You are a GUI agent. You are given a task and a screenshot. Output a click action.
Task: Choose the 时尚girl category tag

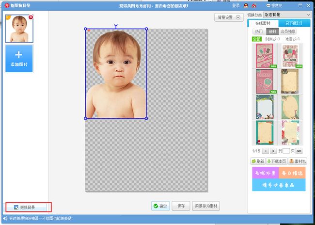click(272, 39)
